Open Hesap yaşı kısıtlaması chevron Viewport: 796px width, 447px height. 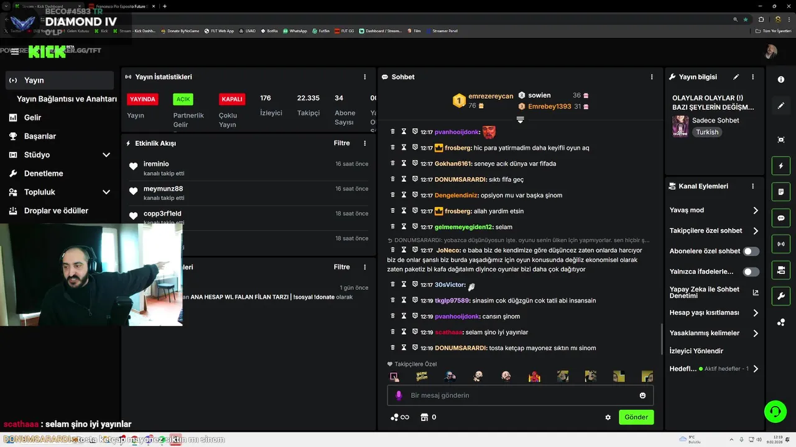(756, 313)
